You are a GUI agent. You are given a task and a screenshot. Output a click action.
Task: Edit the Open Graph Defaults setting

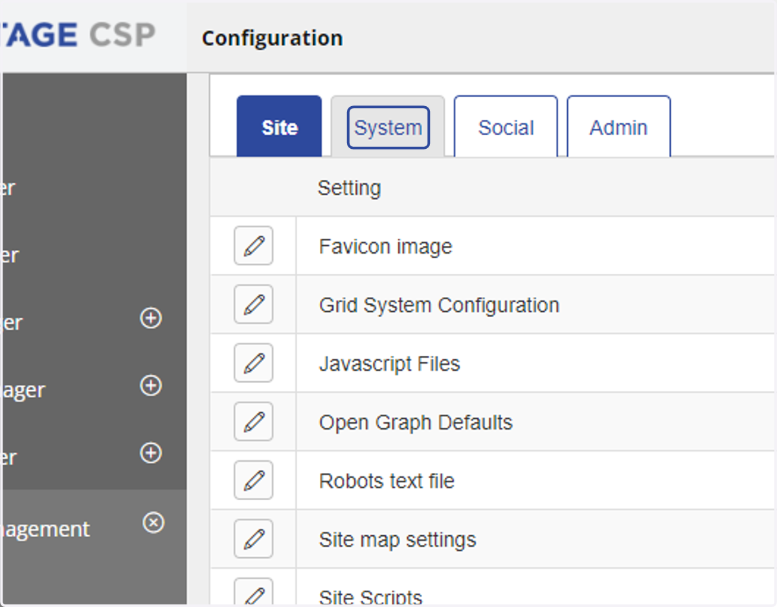point(253,422)
